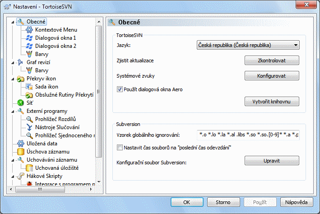320x214 pixels.
Task: Click the script icon beside Hákové Skripty
Action: point(21,176)
